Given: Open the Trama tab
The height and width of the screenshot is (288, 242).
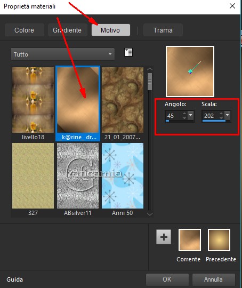Looking at the screenshot, I should point(163,30).
